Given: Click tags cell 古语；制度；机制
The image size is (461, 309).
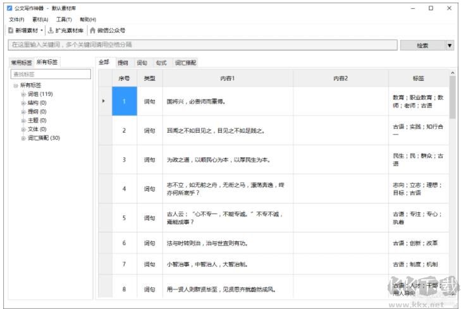Looking at the screenshot, I should pyautogui.click(x=419, y=264).
